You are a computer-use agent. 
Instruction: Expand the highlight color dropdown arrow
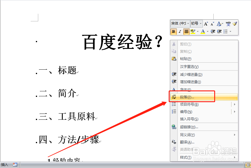coord(198,31)
